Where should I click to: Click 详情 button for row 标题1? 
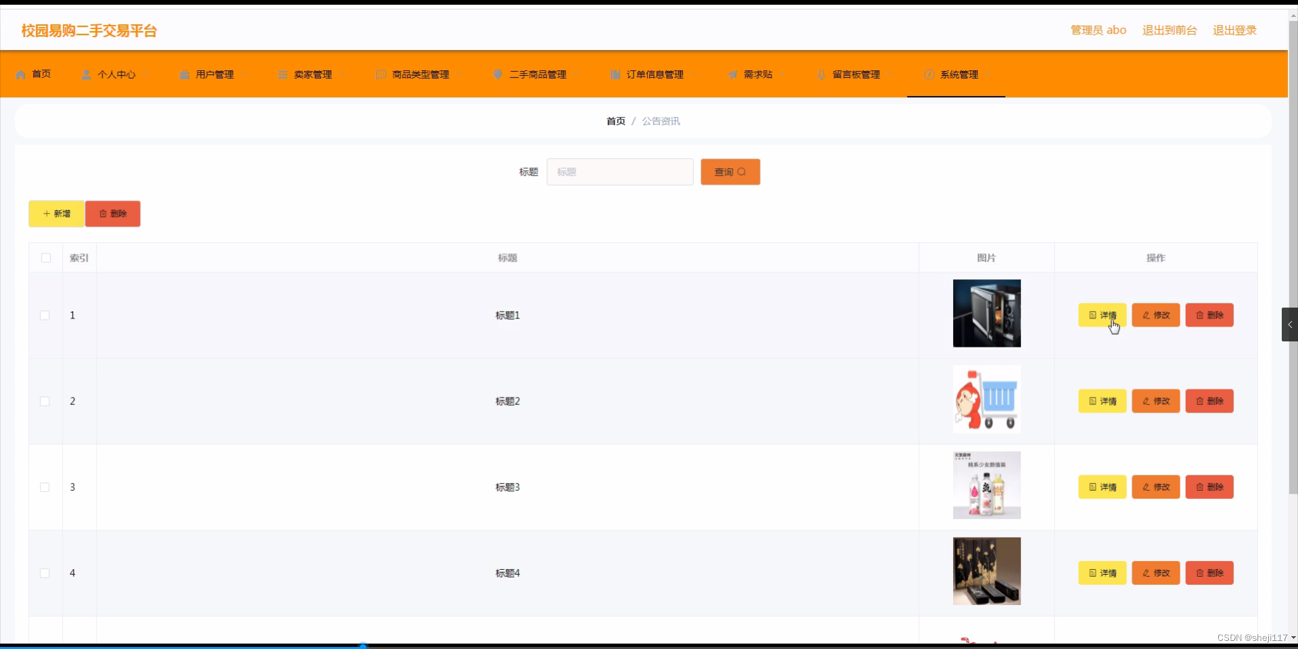[x=1102, y=315]
